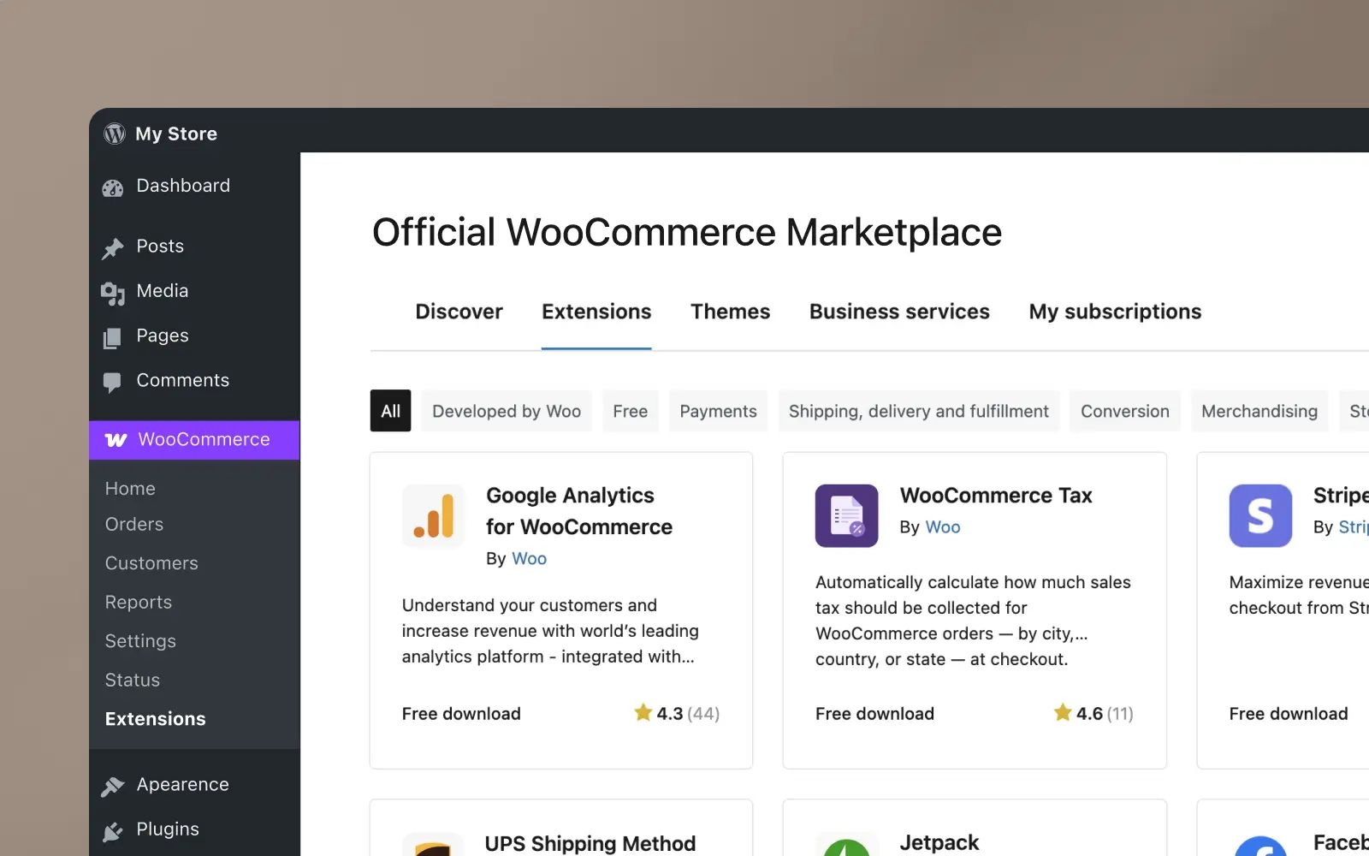The width and height of the screenshot is (1369, 856).
Task: Open WooCommerce Home submenu item
Action: point(130,489)
